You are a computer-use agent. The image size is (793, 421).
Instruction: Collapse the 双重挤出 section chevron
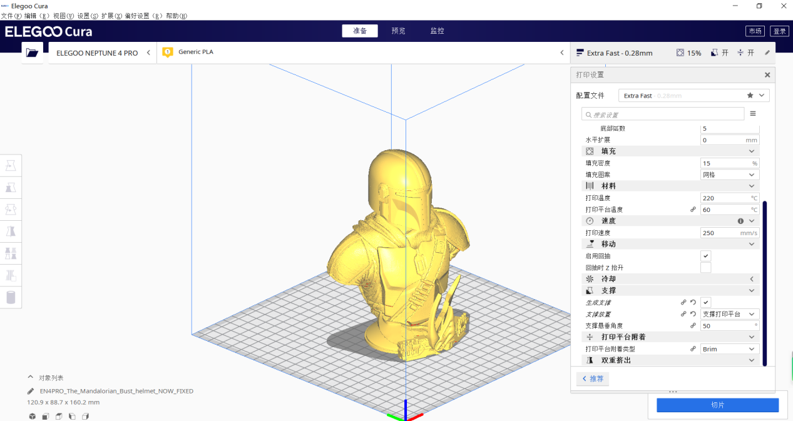pyautogui.click(x=752, y=360)
